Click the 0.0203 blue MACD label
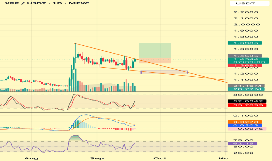 click(x=245, y=125)
